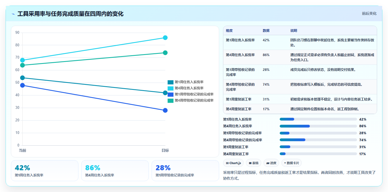
Task: Click the 90 y-axis tick label
Action: tap(17, 33)
